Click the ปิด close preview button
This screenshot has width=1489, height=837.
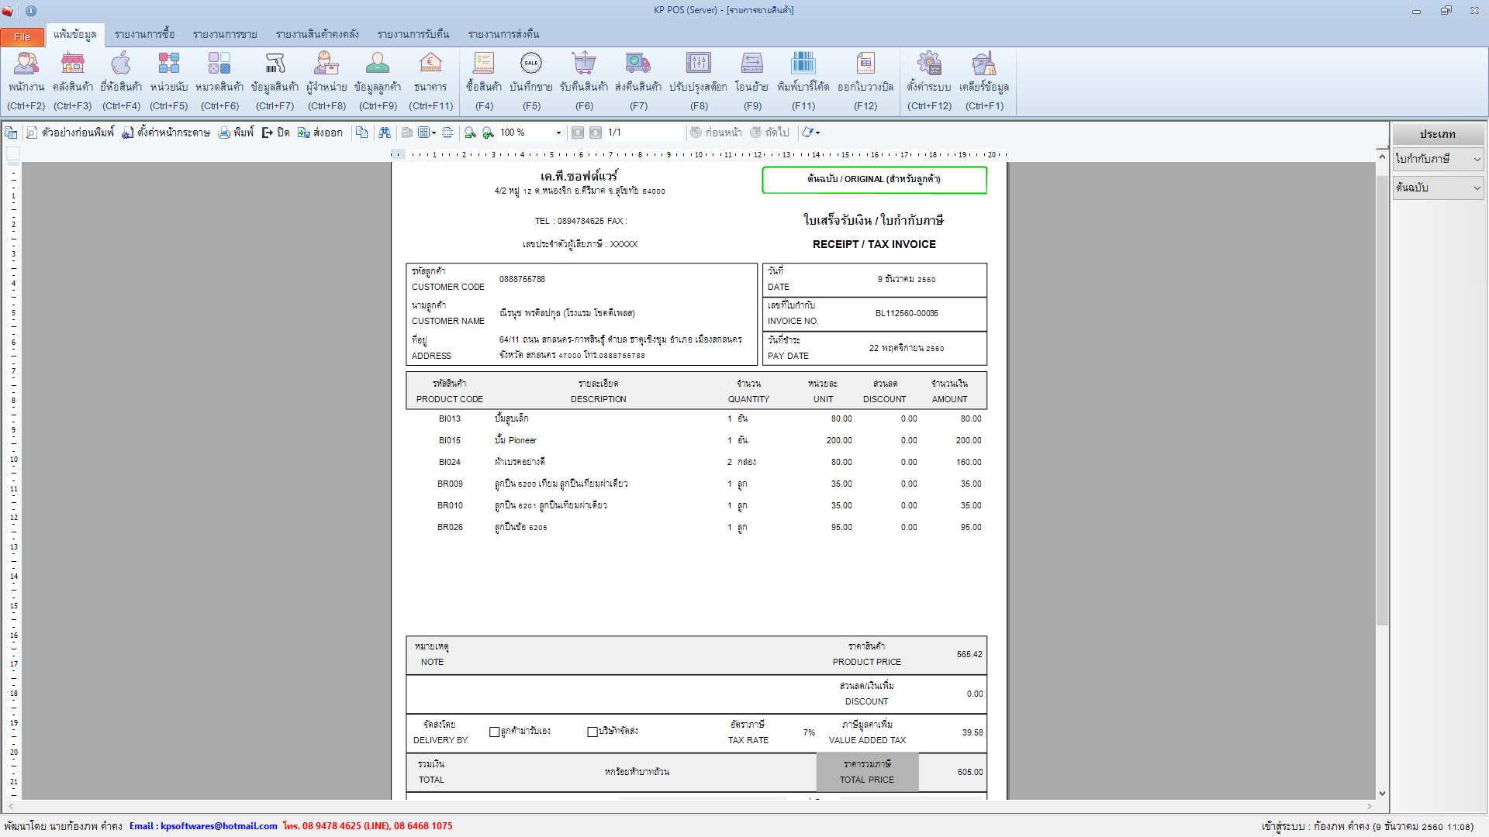[275, 133]
